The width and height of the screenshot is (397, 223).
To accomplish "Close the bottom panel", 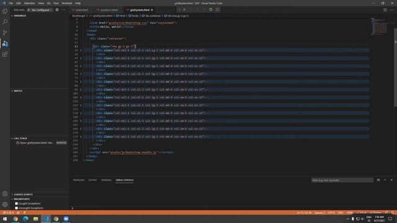I will [x=391, y=180].
